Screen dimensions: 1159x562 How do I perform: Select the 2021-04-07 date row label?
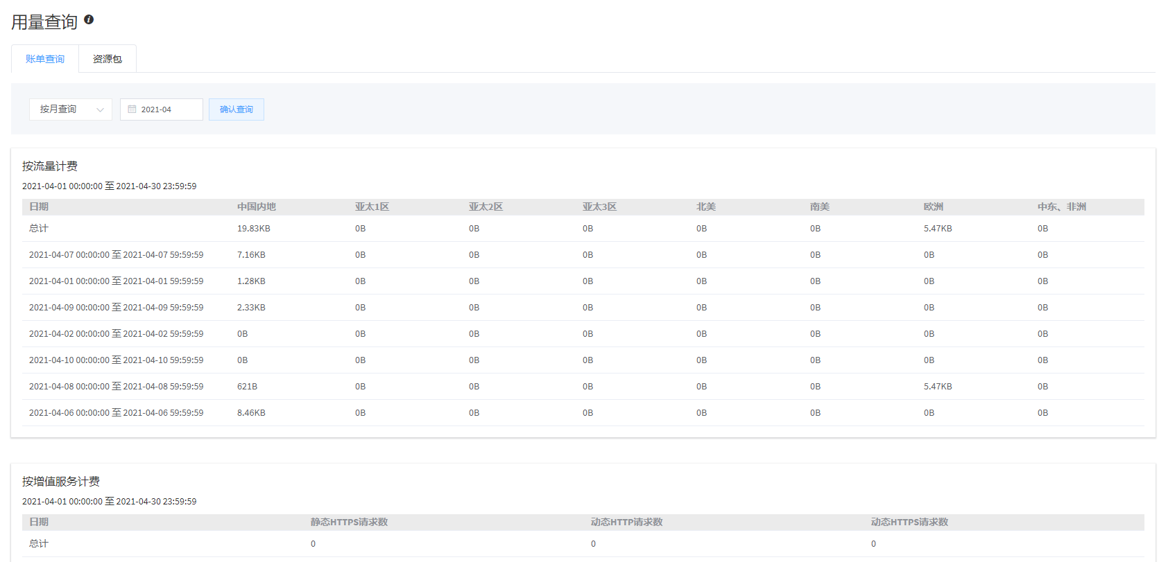[116, 255]
